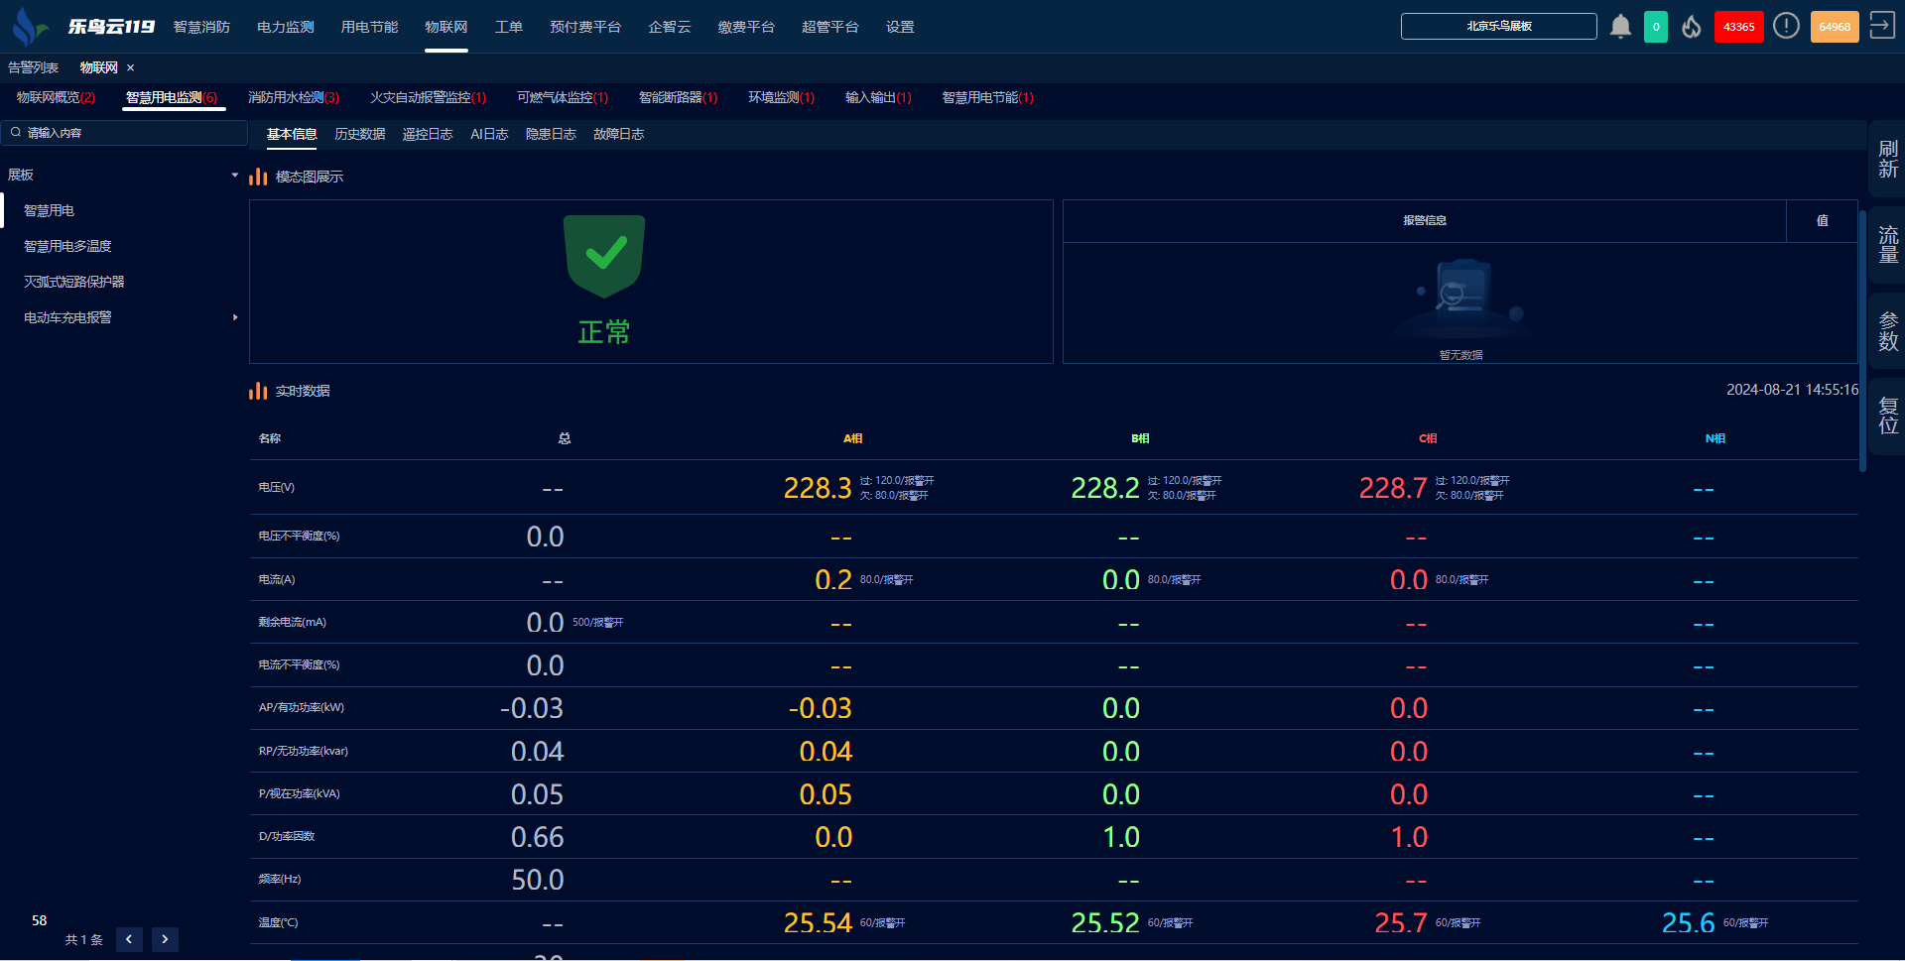Click the fire alarm flame icon
This screenshot has height=961, width=1905.
pyautogui.click(x=1692, y=27)
